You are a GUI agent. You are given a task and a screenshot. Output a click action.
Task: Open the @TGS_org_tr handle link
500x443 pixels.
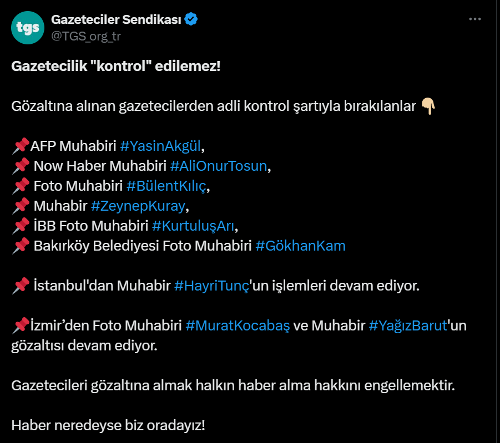[x=86, y=37]
